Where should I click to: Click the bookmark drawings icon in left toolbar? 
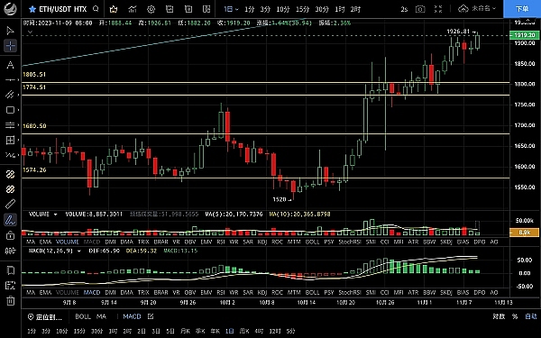click(10, 270)
